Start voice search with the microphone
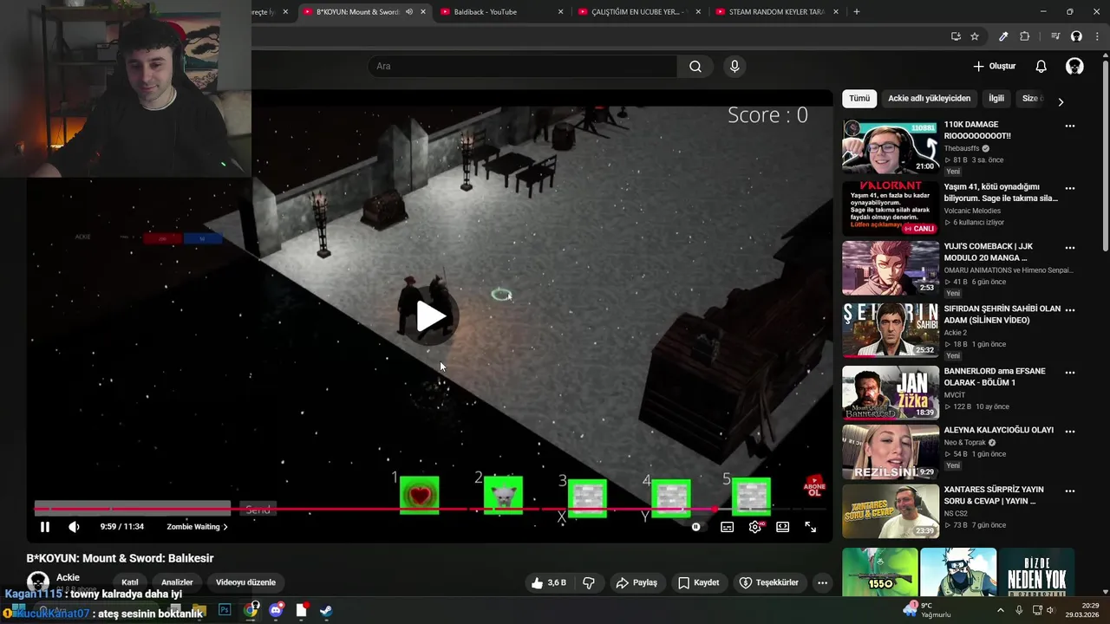1110x624 pixels. (735, 66)
